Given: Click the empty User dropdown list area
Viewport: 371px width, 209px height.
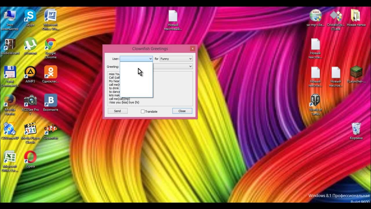Looking at the screenshot, I should (x=136, y=79).
